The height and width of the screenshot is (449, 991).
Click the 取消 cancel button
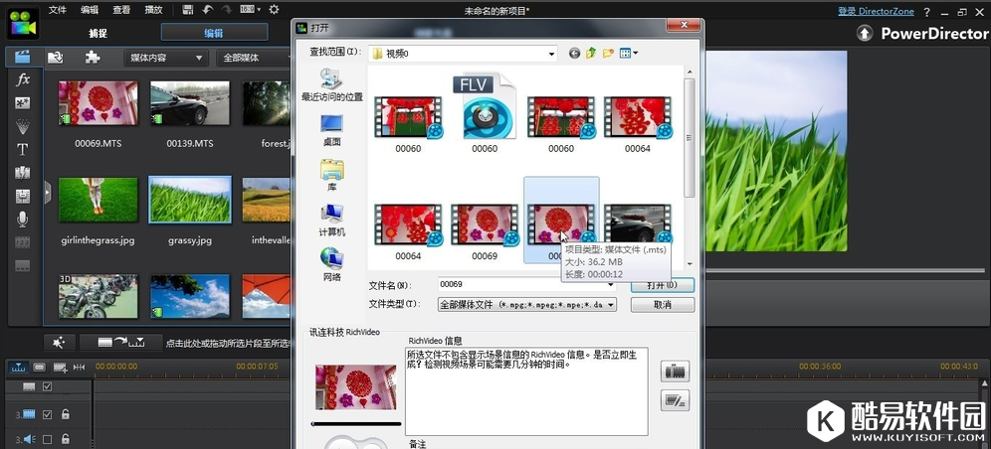[662, 305]
